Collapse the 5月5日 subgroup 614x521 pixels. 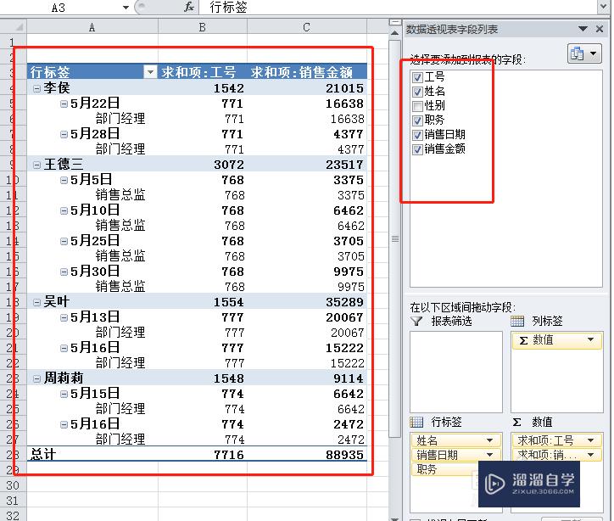(64, 180)
